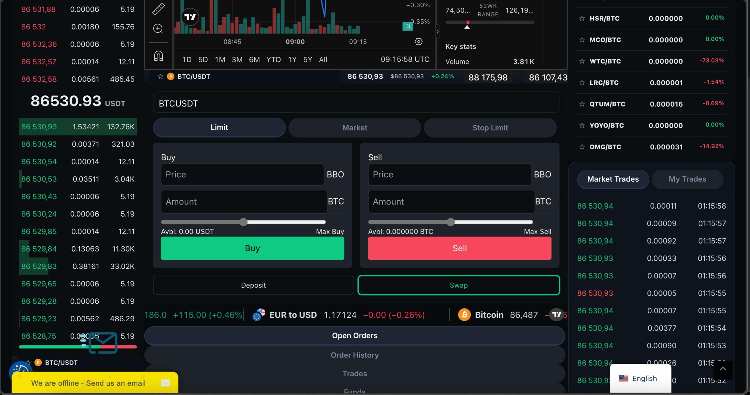Favorite the HSR/BTC pair star
The width and height of the screenshot is (750, 395).
[582, 18]
